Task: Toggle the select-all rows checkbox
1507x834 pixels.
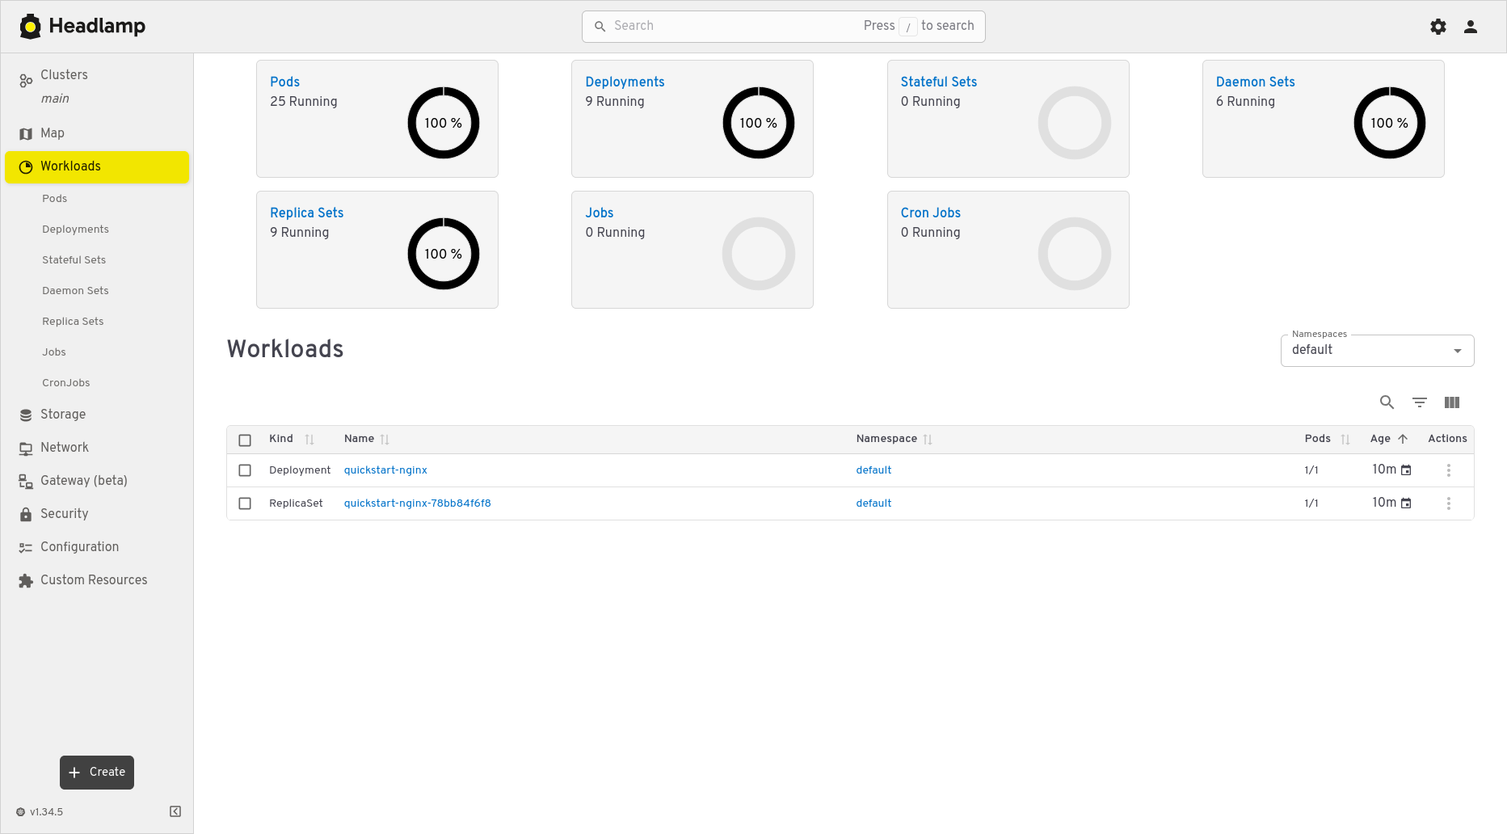Action: 245,440
